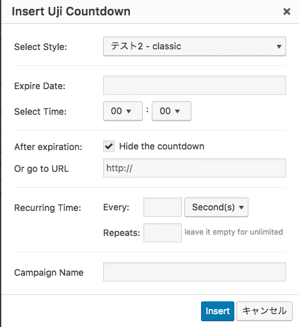The width and height of the screenshot is (299, 327).
Task: Click the 'leave it empty for unlimited' hint
Action: [x=234, y=232]
